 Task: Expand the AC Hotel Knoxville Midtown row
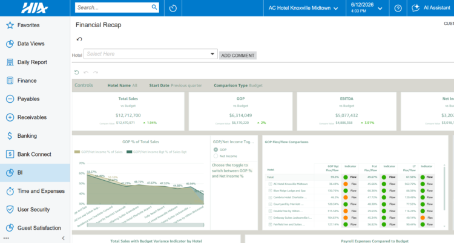pyautogui.click(x=270, y=184)
